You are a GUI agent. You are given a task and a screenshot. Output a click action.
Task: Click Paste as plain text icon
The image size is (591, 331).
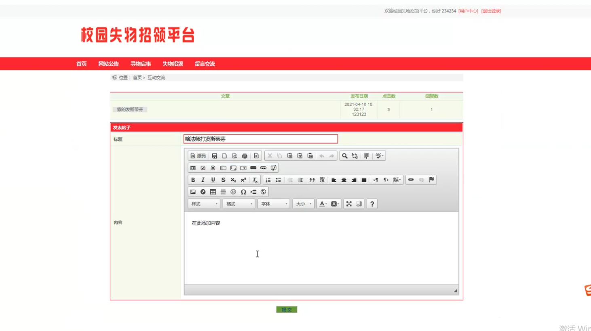pos(300,156)
